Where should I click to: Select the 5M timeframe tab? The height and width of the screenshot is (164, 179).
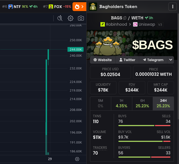pos(101,103)
